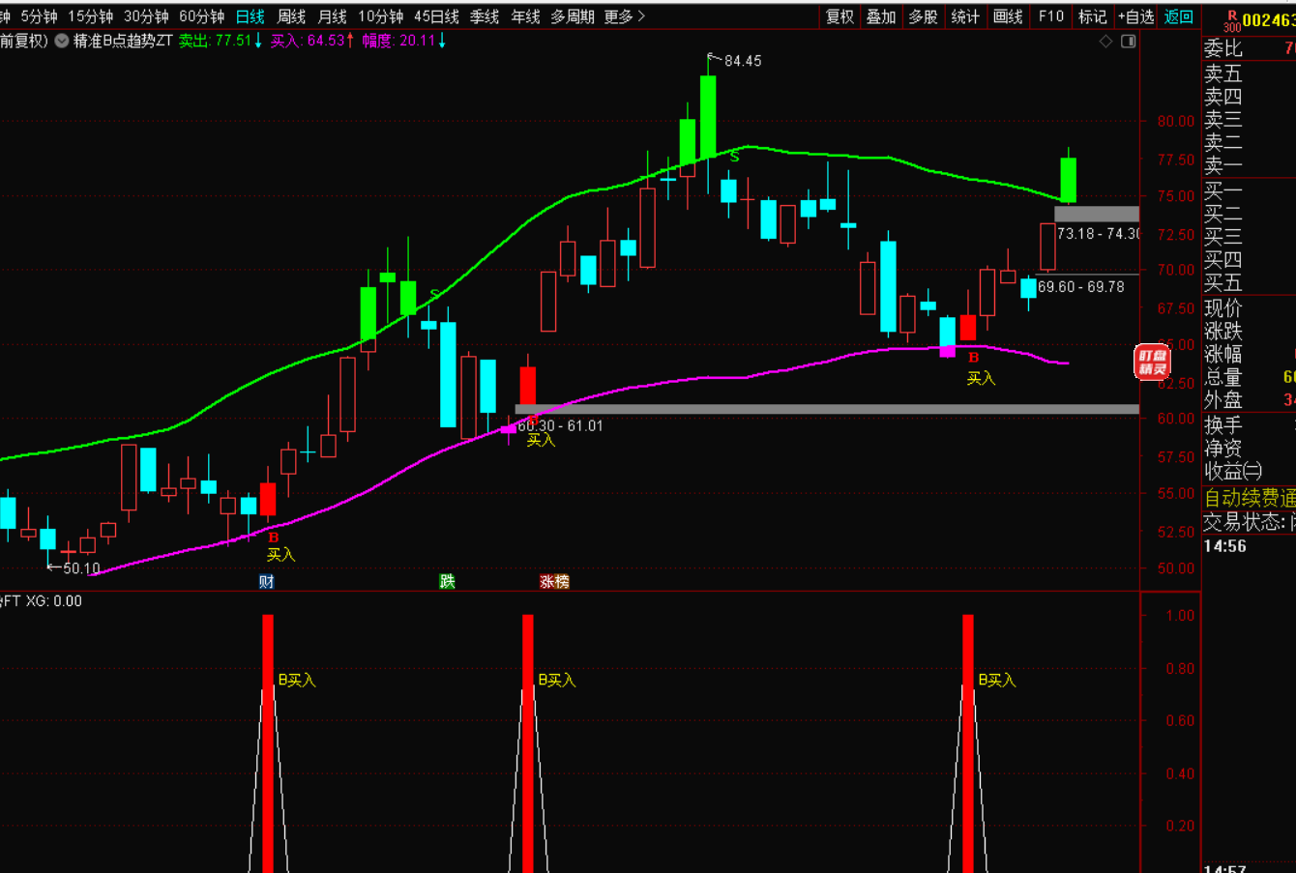Click the 财 event marker icon
The height and width of the screenshot is (873, 1296).
click(266, 581)
